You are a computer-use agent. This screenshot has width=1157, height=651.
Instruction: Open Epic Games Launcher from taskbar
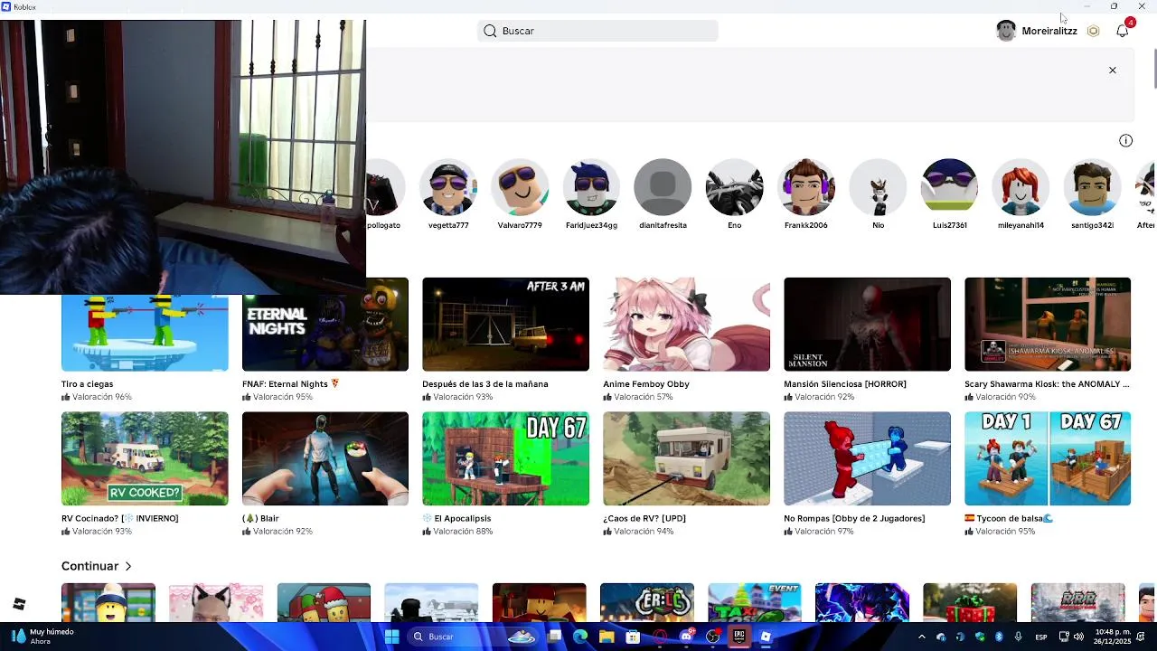738,637
